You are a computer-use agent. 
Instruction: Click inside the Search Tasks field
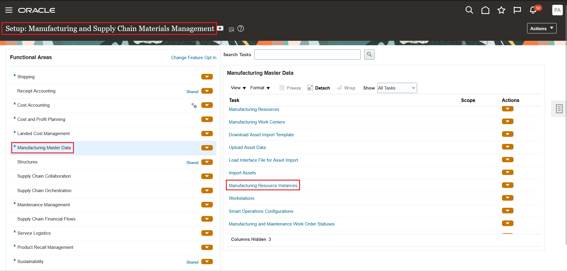pos(307,54)
